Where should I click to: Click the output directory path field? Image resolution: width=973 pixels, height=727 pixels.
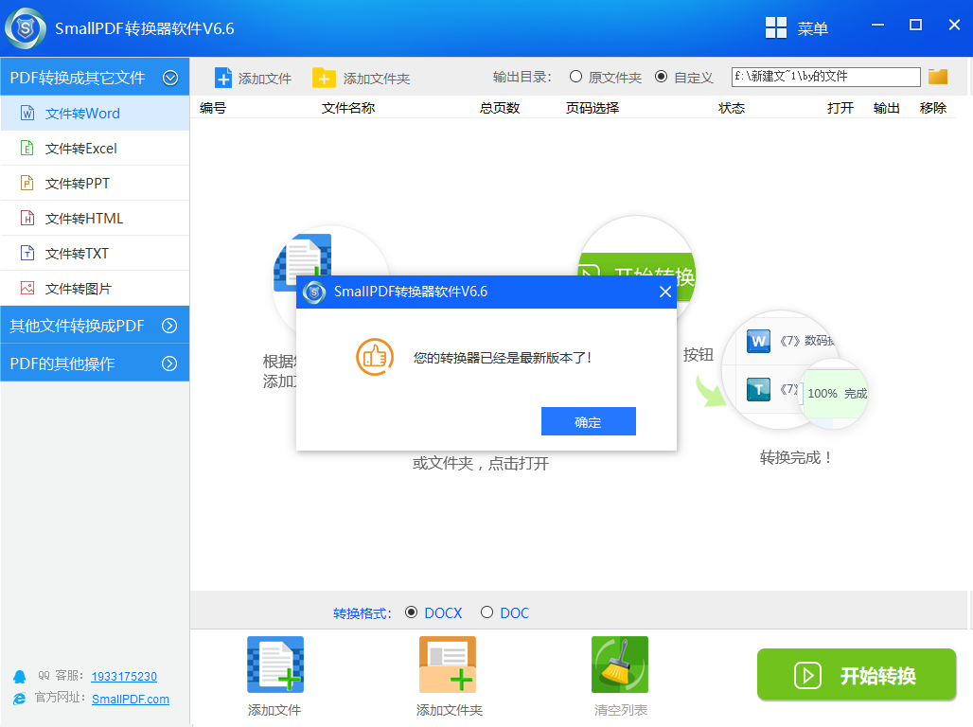(826, 77)
